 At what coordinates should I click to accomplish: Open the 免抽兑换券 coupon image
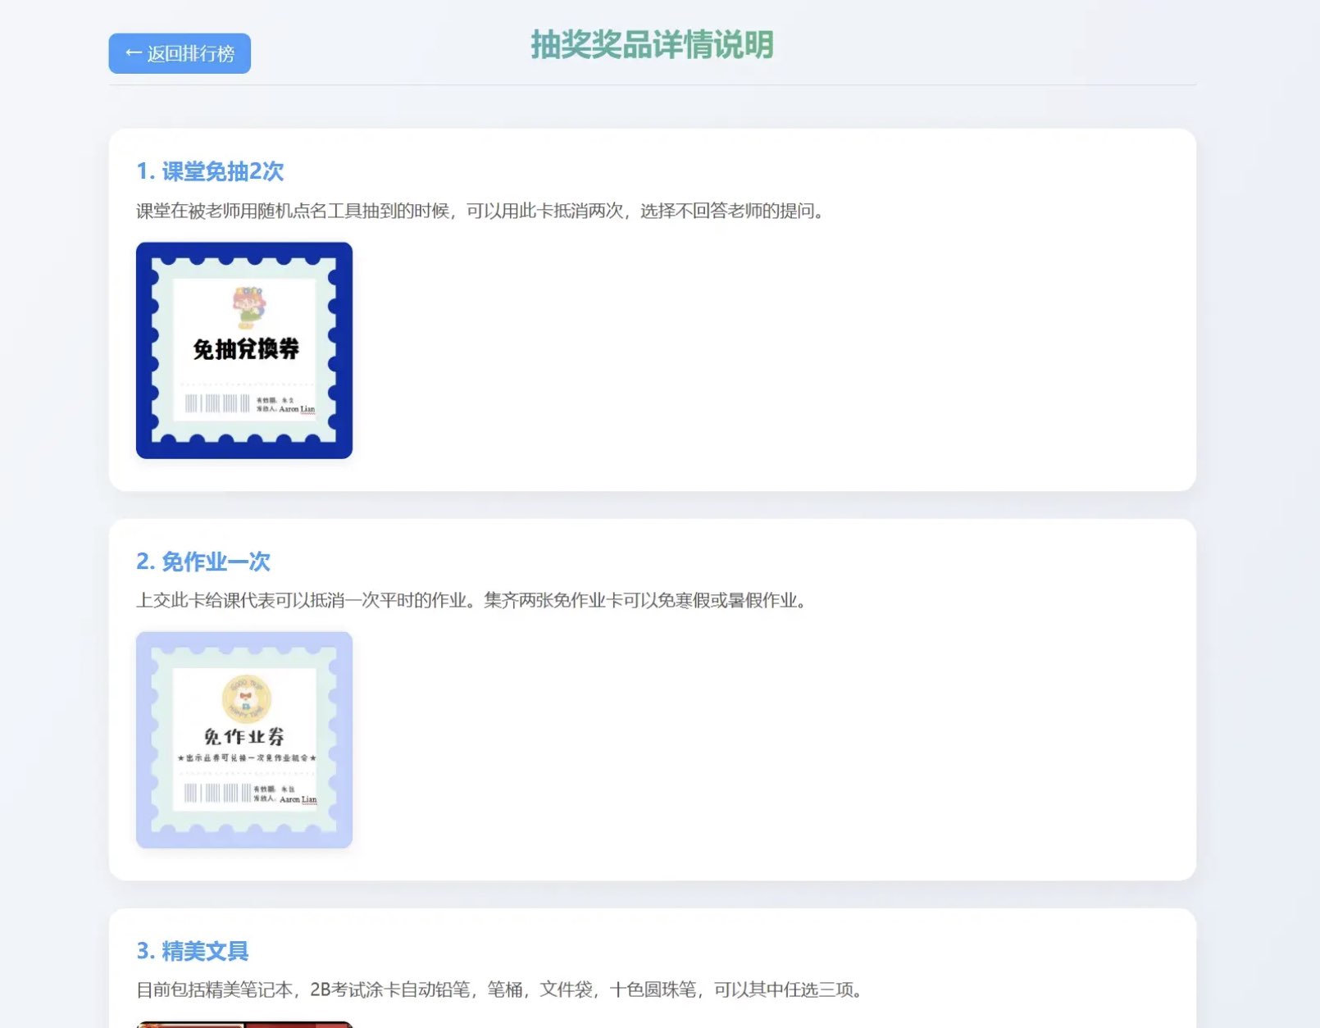pos(244,350)
